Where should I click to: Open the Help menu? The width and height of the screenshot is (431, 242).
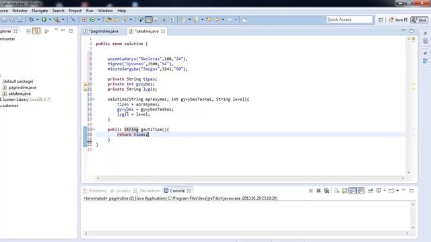point(121,11)
